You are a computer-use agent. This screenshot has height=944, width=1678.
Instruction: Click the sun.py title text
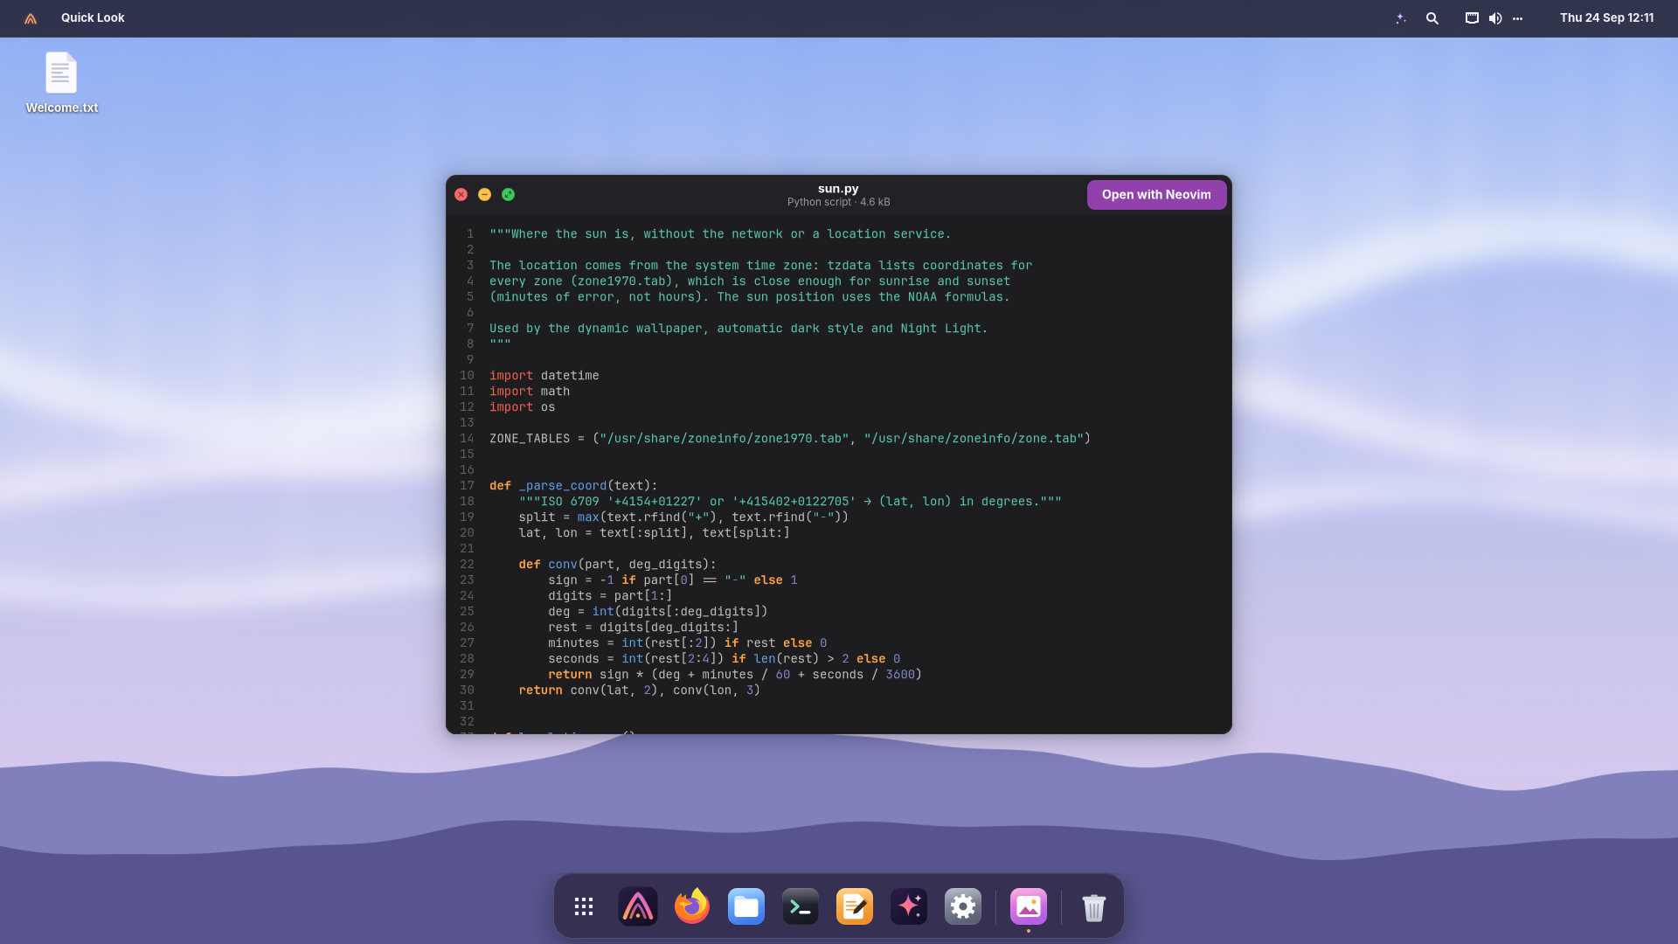[x=838, y=189]
